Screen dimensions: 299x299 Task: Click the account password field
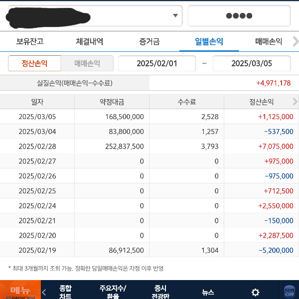[x=239, y=15]
